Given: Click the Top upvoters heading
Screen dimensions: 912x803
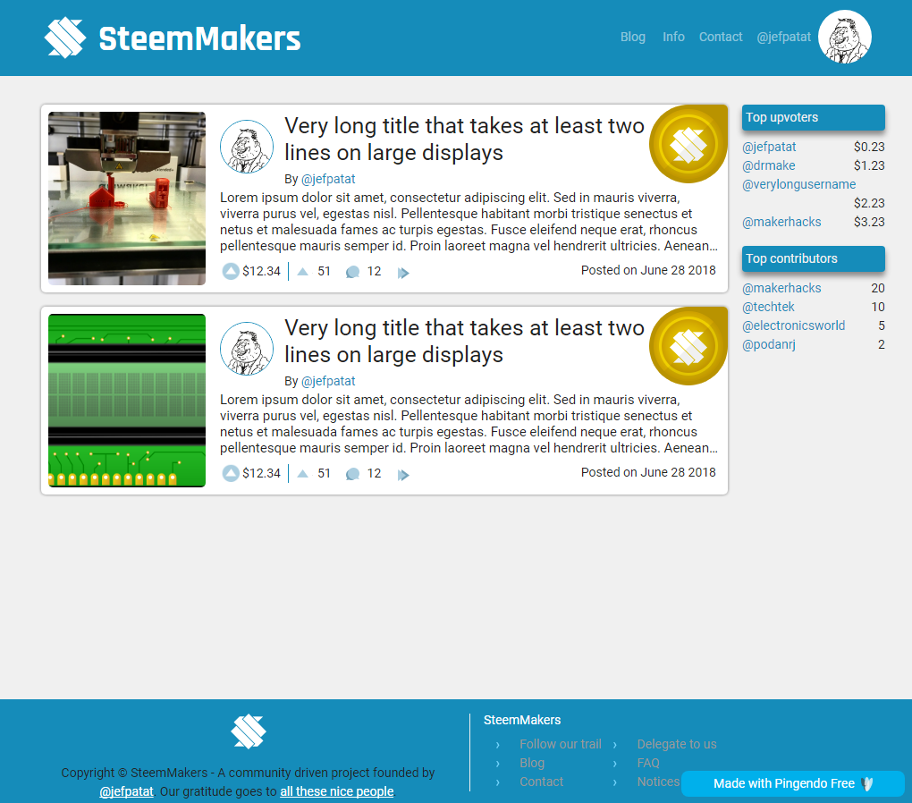Looking at the screenshot, I should coord(813,117).
